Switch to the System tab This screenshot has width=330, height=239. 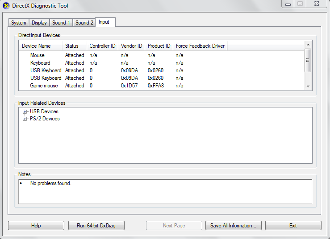coord(18,23)
